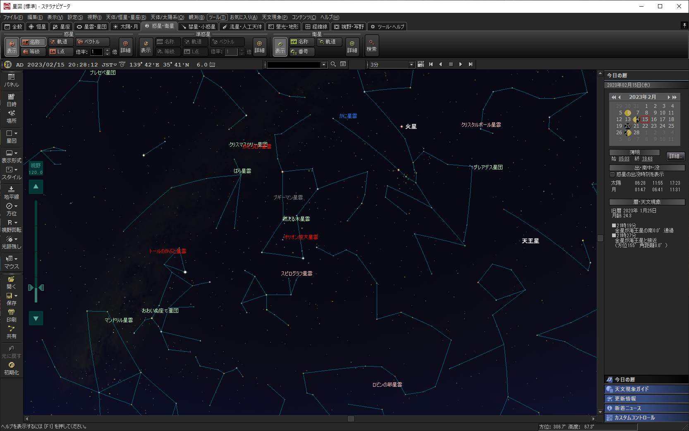Click the 共有 share icon
The image size is (689, 431).
[11, 332]
